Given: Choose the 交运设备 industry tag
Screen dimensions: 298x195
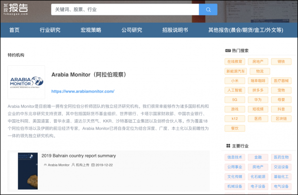Looking at the screenshot, I should click(281, 167).
